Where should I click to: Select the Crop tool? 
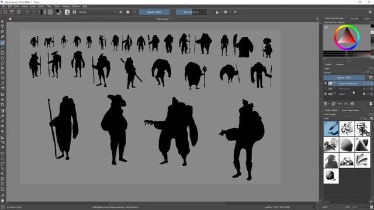click(x=2, y=104)
